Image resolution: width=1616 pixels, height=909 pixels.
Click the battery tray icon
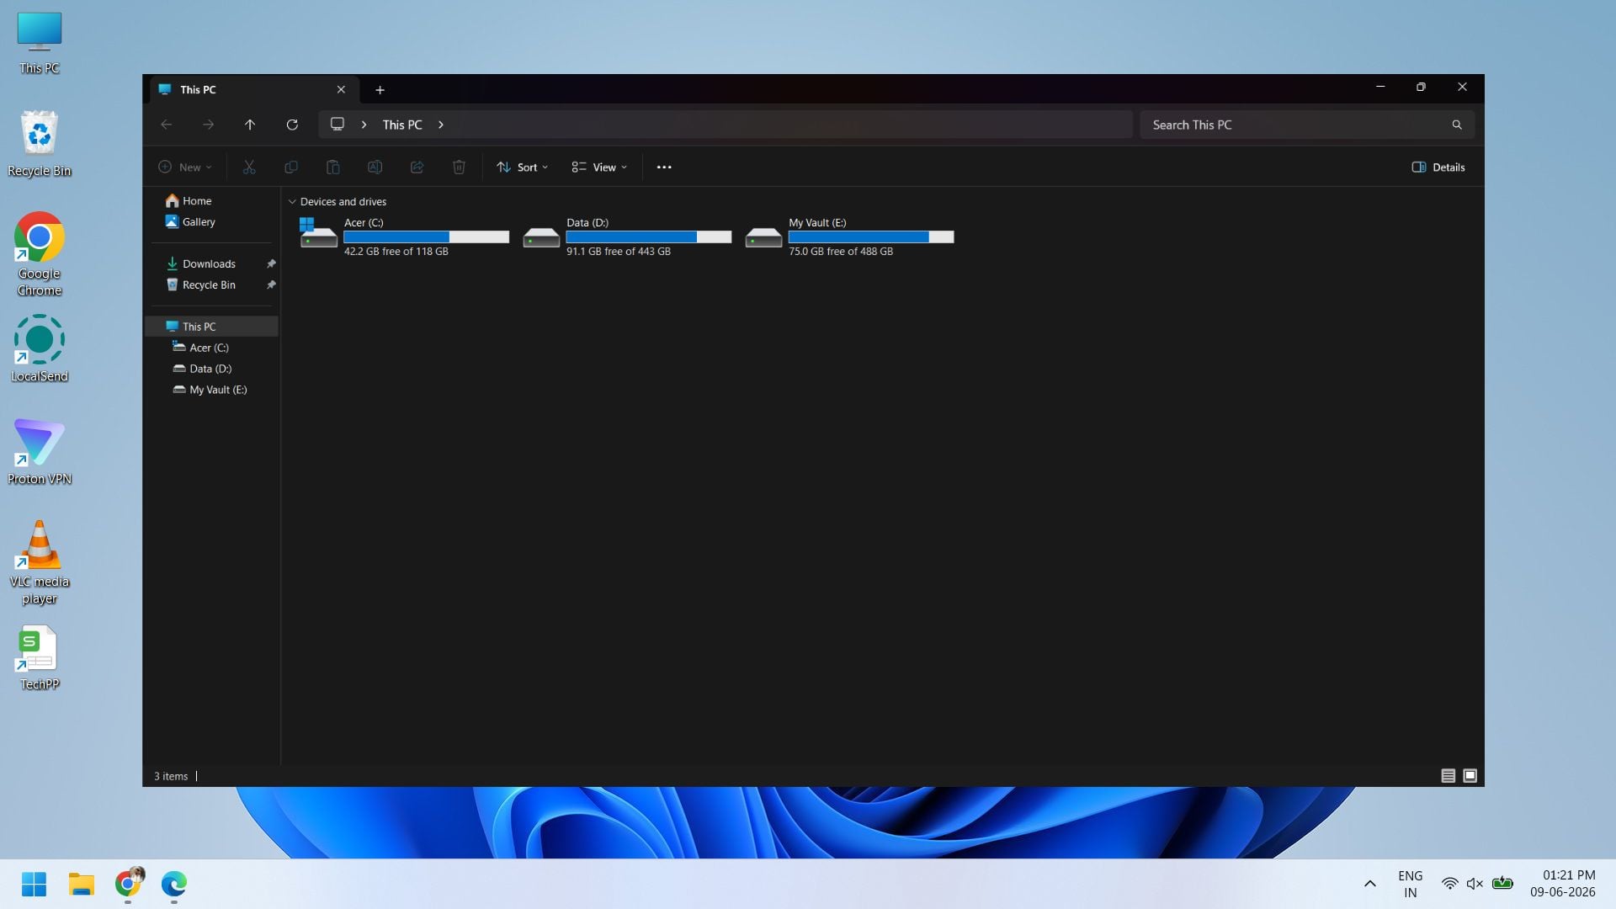point(1502,884)
